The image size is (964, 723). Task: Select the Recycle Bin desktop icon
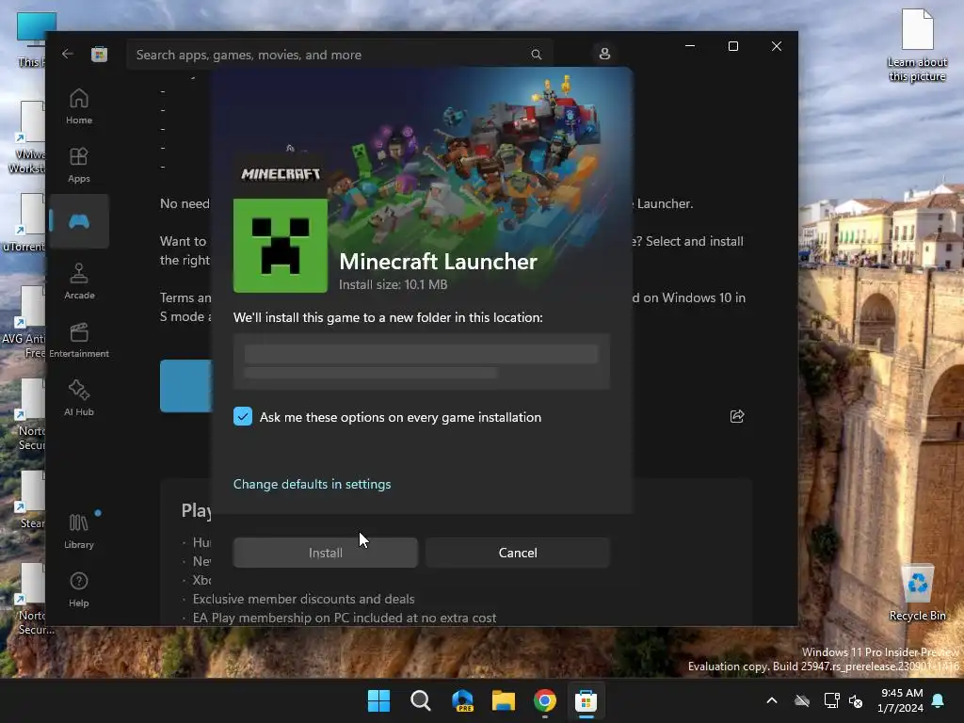click(917, 593)
